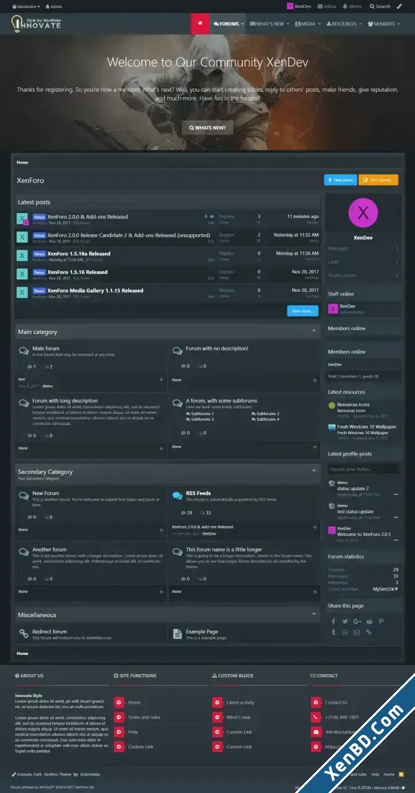415x793 pixels.
Task: Open the XenDev account in the top bar
Action: pyautogui.click(x=299, y=6)
